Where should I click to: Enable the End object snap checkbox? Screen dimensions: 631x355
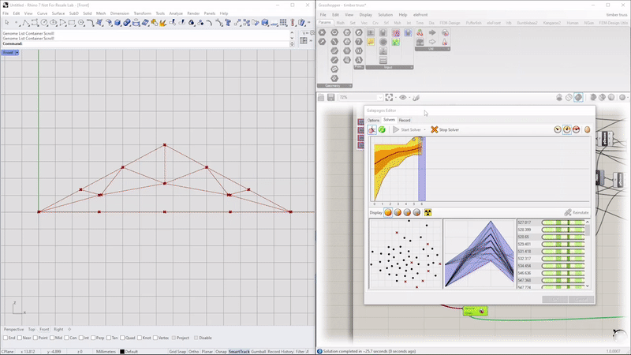[x=5, y=338]
